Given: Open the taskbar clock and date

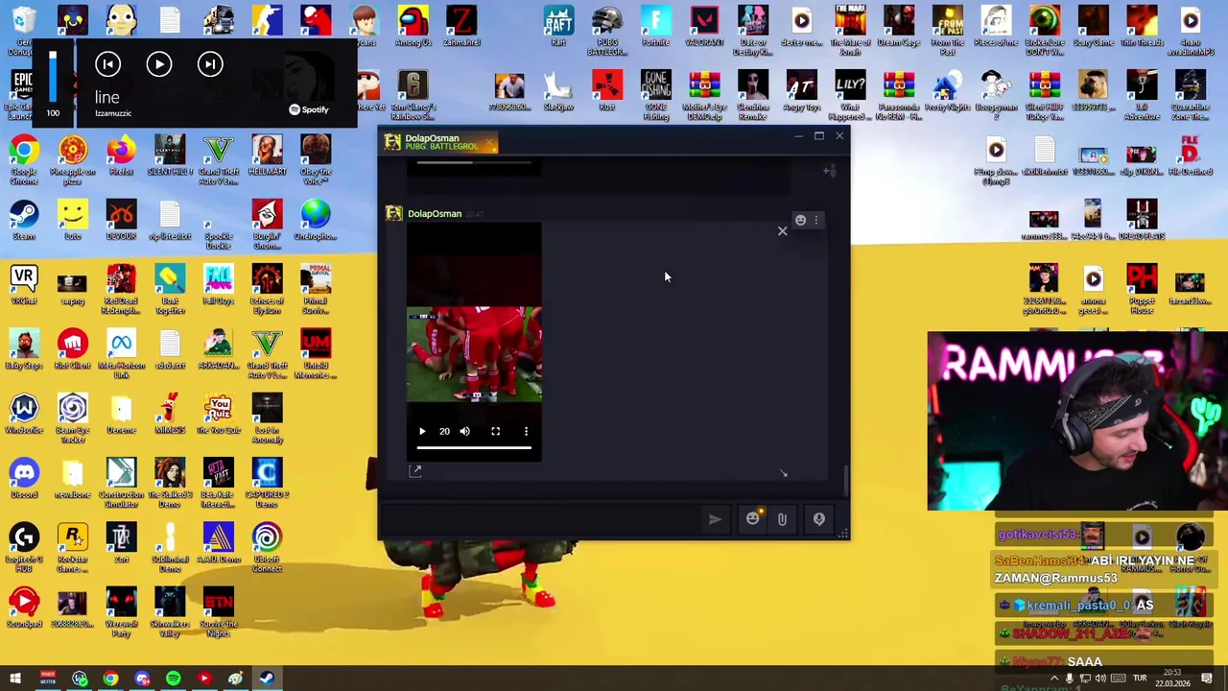Looking at the screenshot, I should click(1171, 679).
